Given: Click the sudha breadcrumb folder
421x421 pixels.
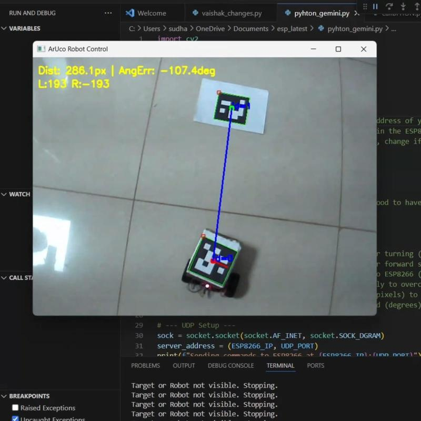Looking at the screenshot, I should click(178, 29).
